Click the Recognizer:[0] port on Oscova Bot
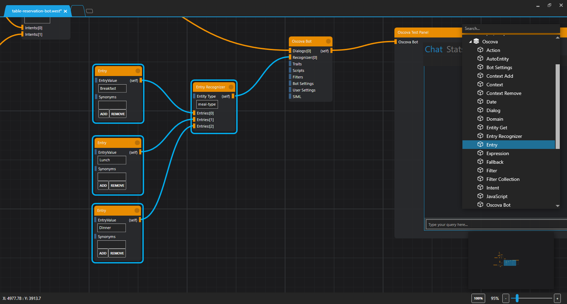This screenshot has height=304, width=567. tap(290, 57)
